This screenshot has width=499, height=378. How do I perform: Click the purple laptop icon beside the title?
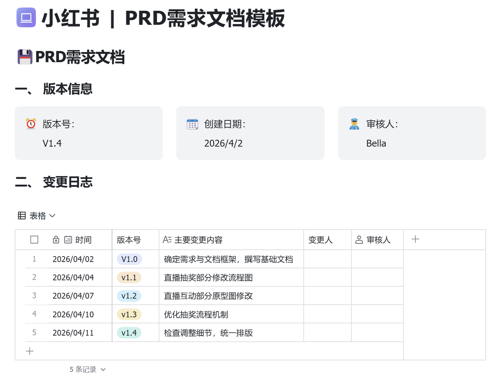pyautogui.click(x=26, y=18)
